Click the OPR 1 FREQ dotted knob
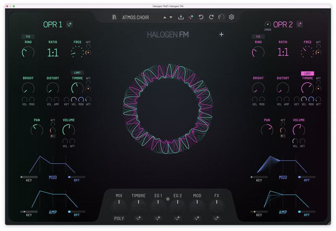 point(77,52)
